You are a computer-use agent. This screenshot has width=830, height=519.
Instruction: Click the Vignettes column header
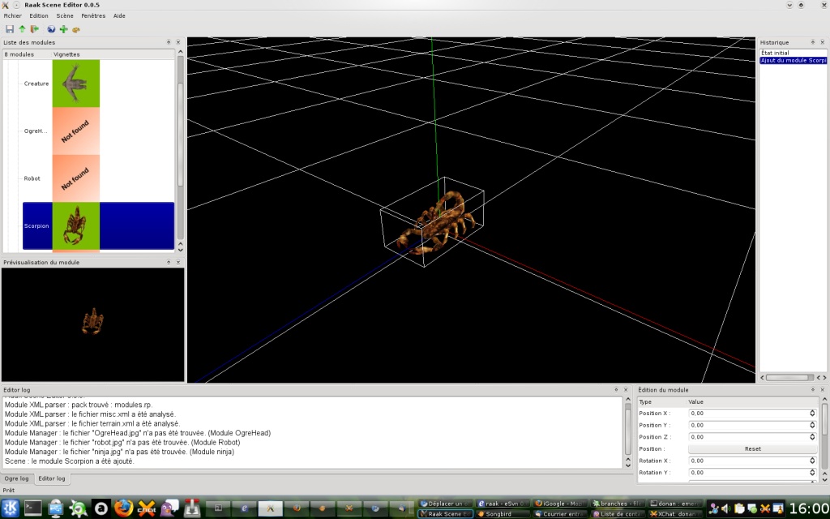[113, 54]
